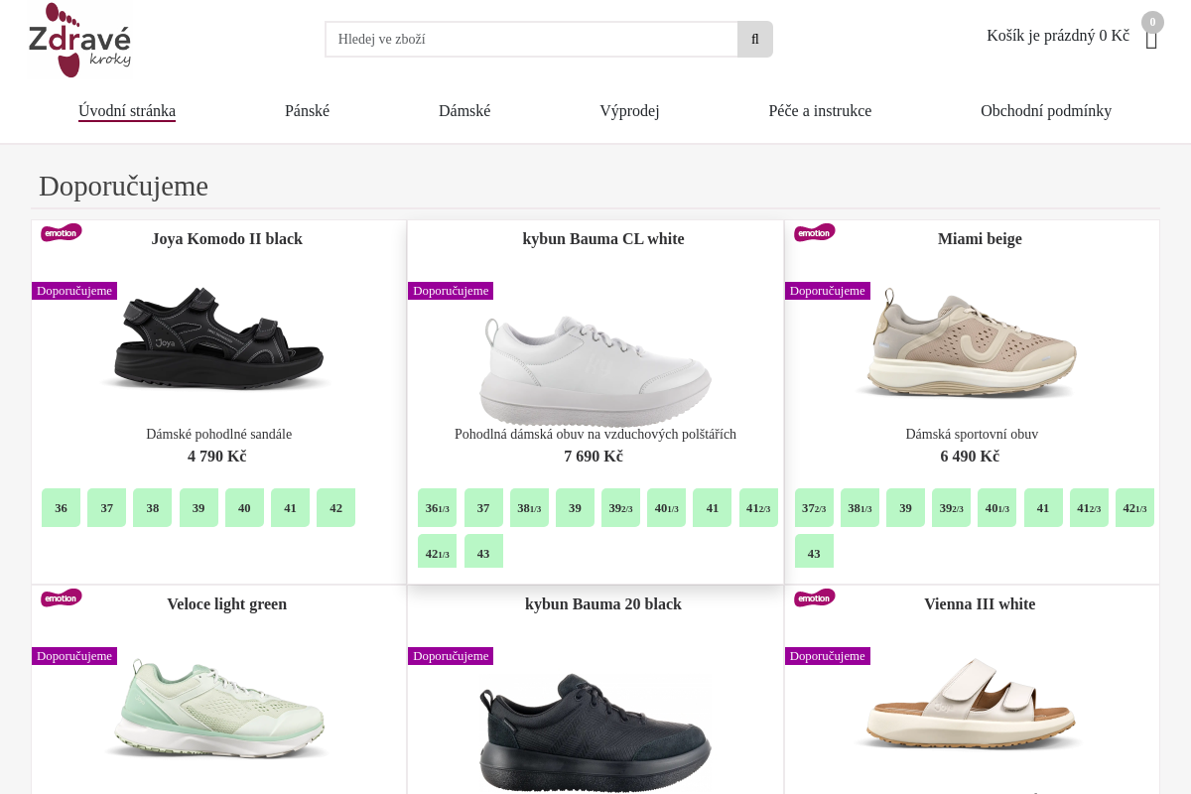Viewport: 1191px width, 794px height.
Task: Click emotion badge on Veloce light green
Action: 61,598
